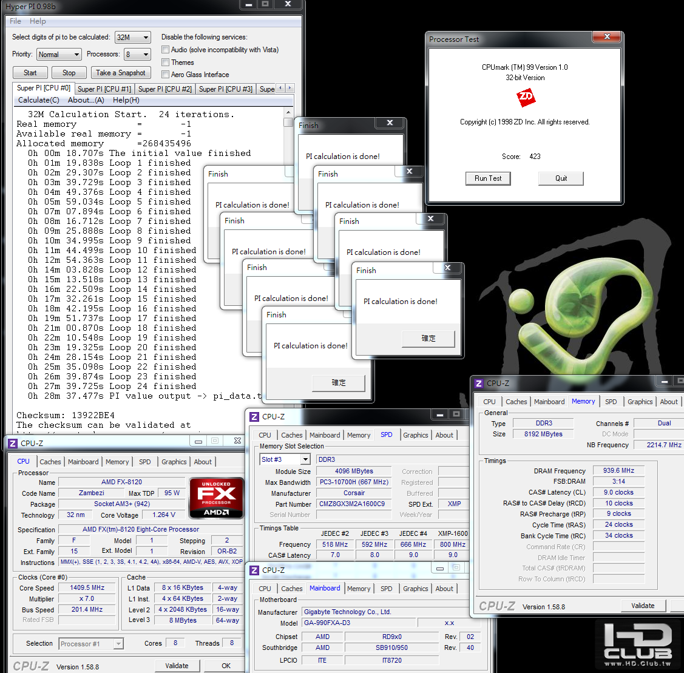Switch to Super PI [CPU #1] tab

(x=104, y=89)
